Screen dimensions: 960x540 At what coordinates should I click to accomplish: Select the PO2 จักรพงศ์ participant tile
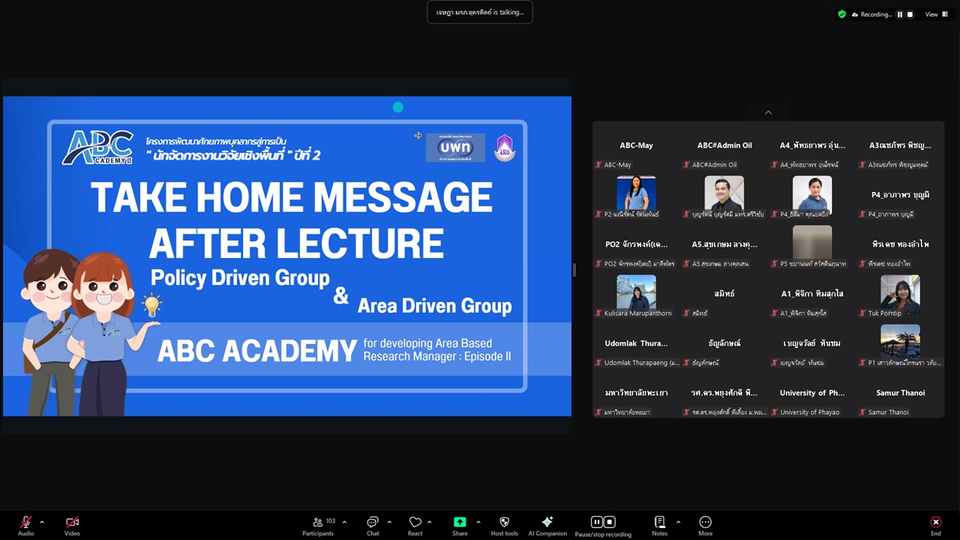(x=636, y=244)
